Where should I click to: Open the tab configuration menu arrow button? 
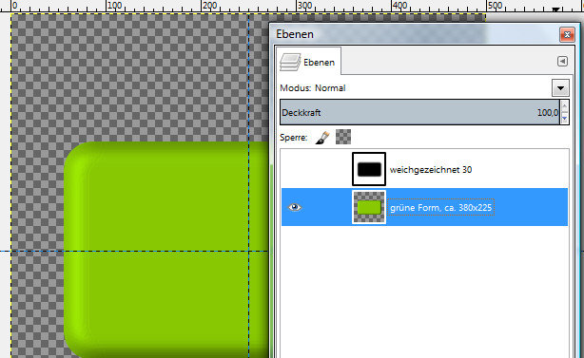[562, 61]
